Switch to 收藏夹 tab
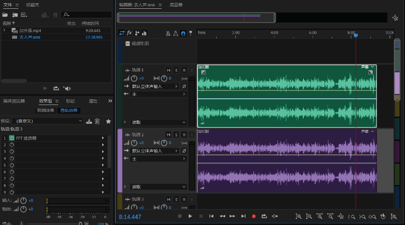The height and width of the screenshot is (225, 405). coord(32,5)
